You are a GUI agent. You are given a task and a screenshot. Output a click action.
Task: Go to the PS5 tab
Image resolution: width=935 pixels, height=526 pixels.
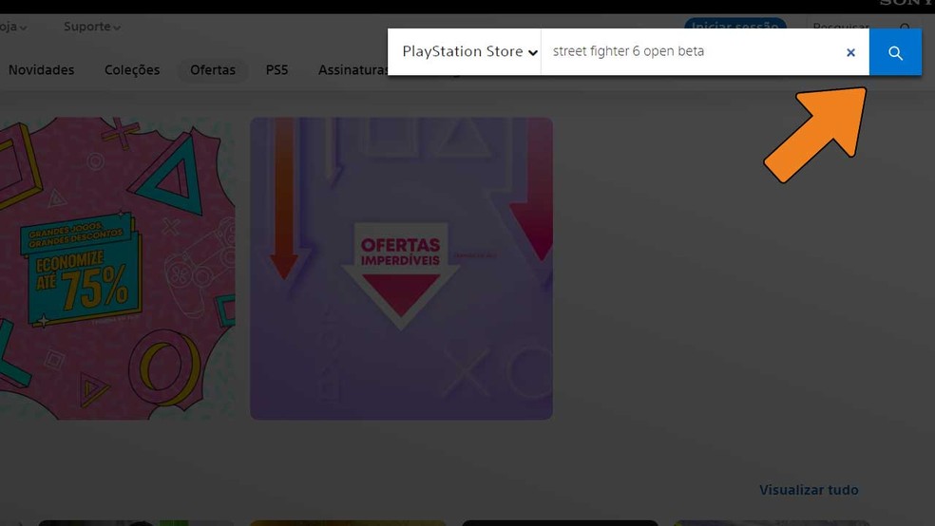click(x=277, y=70)
